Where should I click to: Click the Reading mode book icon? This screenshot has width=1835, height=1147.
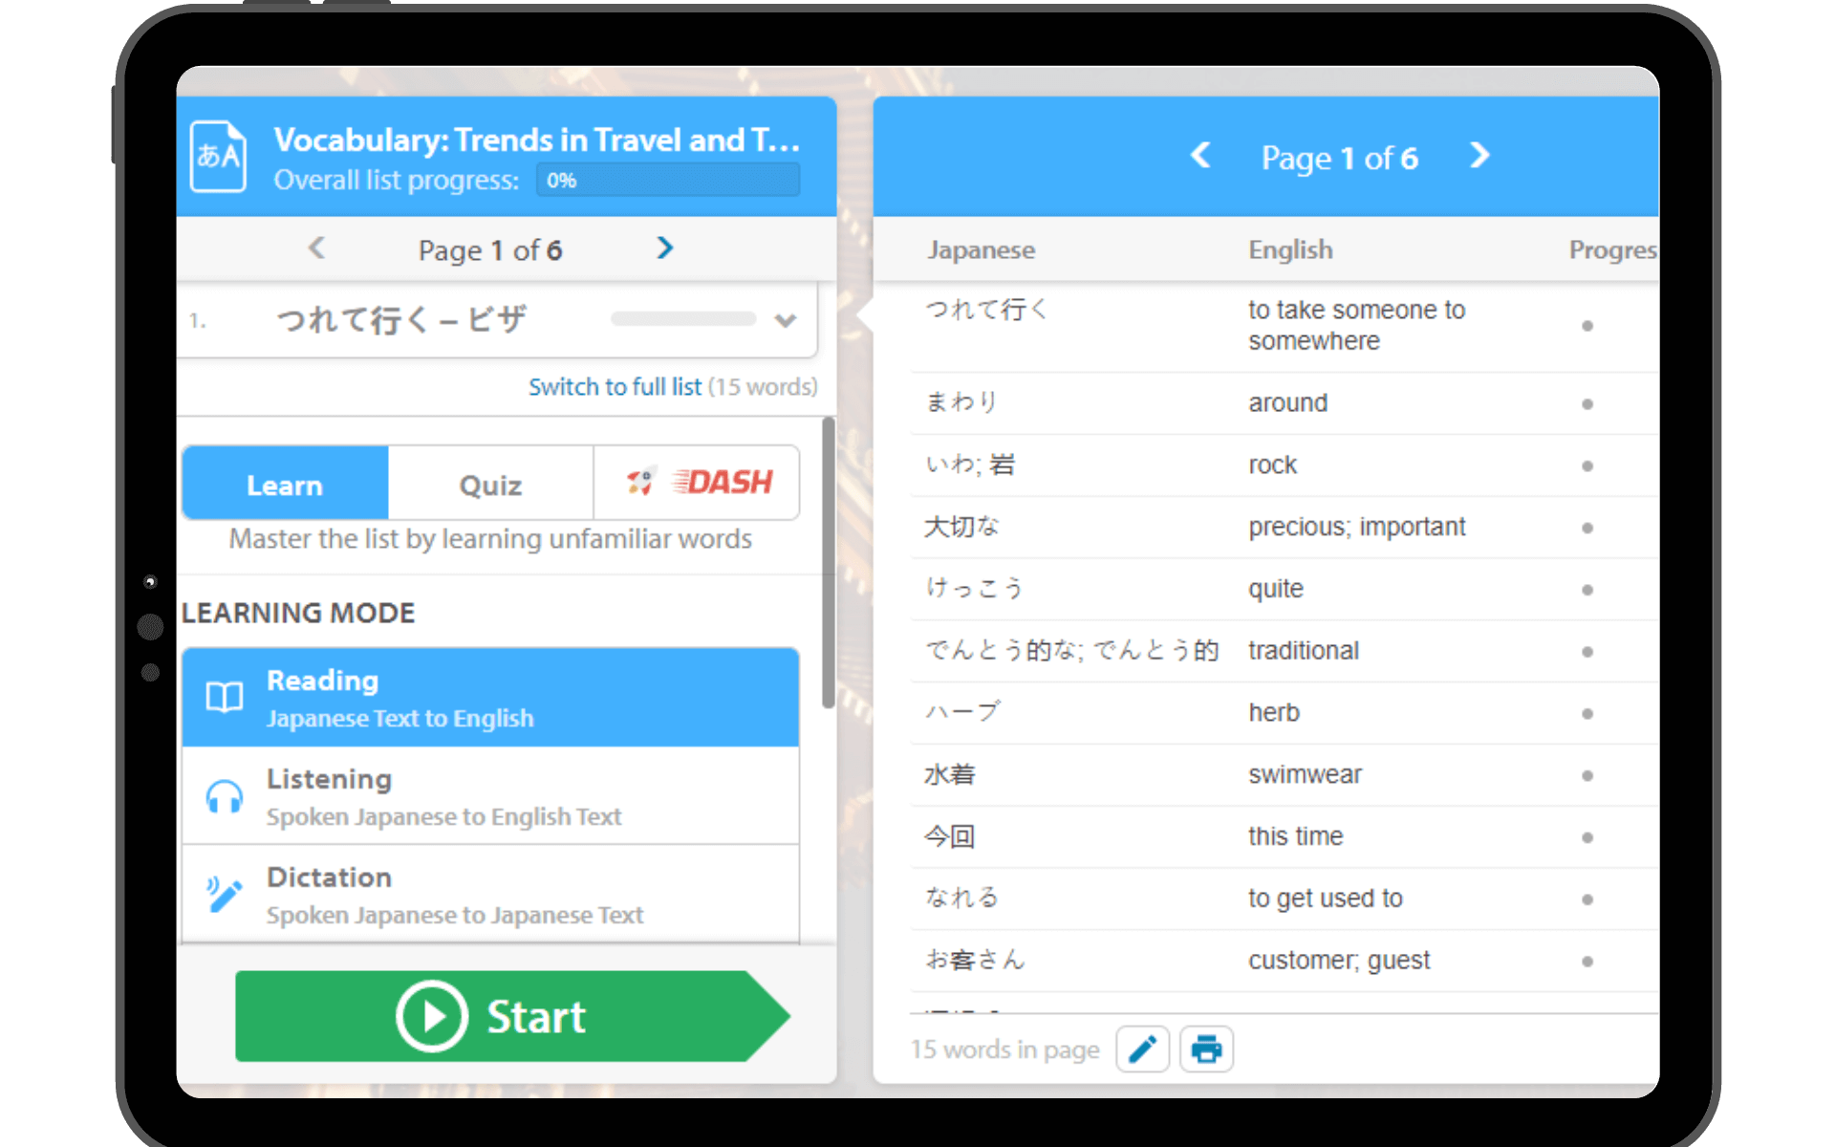point(225,698)
